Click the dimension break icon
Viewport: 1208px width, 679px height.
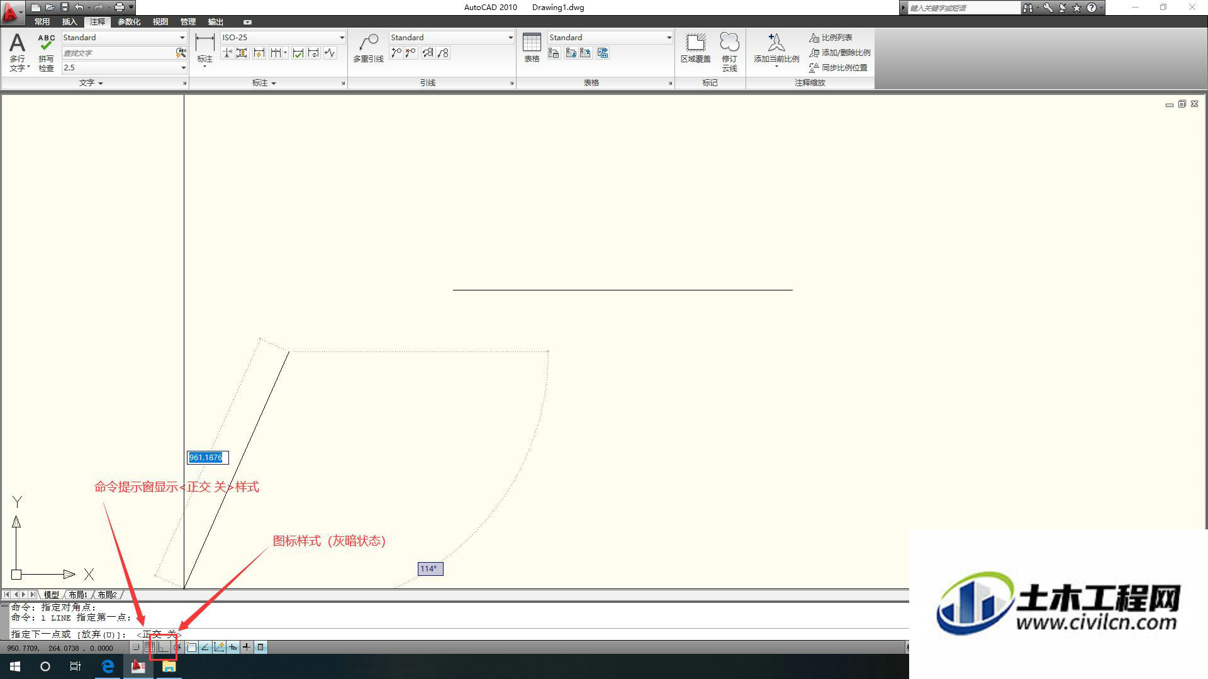pyautogui.click(x=227, y=53)
